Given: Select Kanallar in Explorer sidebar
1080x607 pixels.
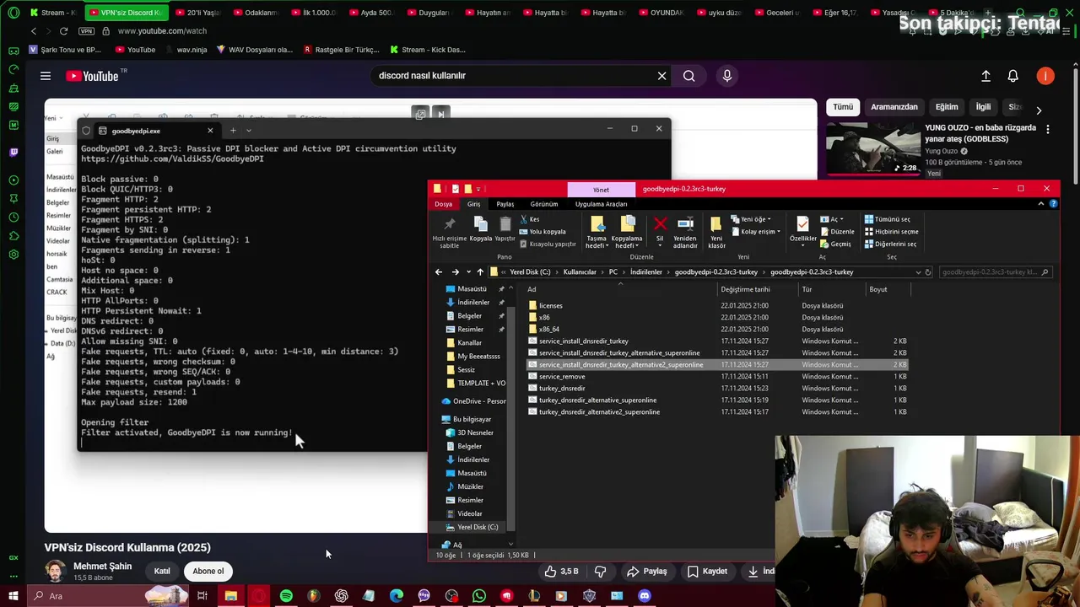Looking at the screenshot, I should coord(469,343).
